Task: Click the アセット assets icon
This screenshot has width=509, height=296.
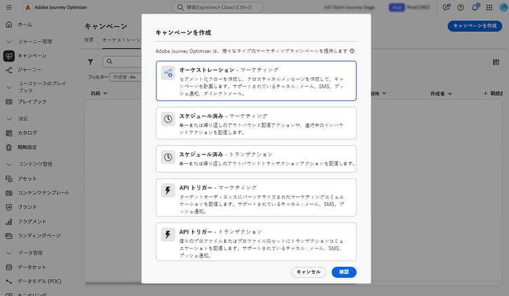Action: point(9,178)
